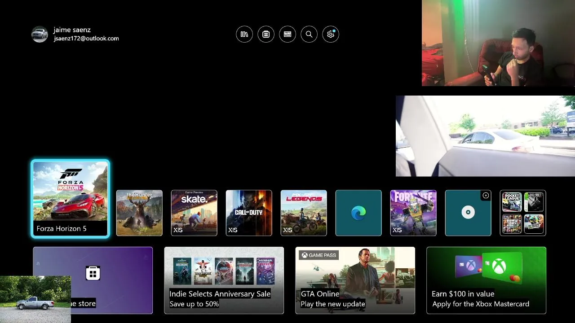Select jaime saenz profile avatar
Viewport: 575px width, 323px height.
pyautogui.click(x=40, y=34)
